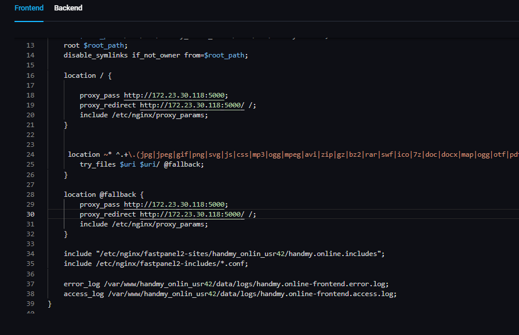
Task: Select line number 13 in gutter
Action: click(31, 45)
